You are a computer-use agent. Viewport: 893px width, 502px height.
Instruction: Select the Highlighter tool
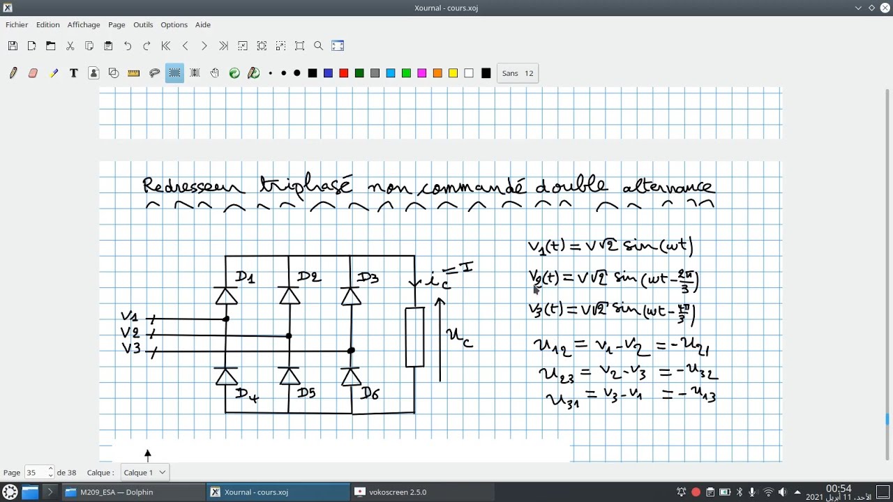click(54, 73)
